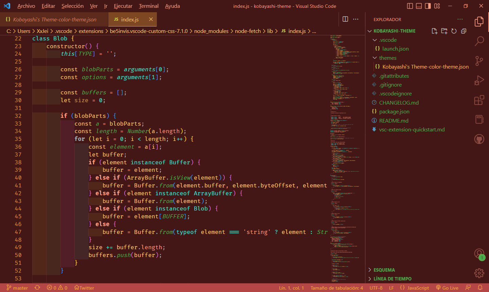Open the Manage settings gear menu

pyautogui.click(x=479, y=273)
